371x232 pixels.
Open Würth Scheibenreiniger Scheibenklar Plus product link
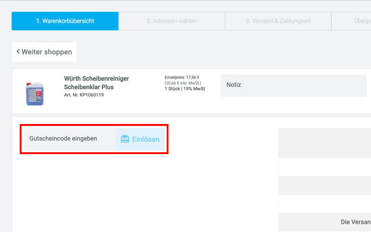point(96,83)
